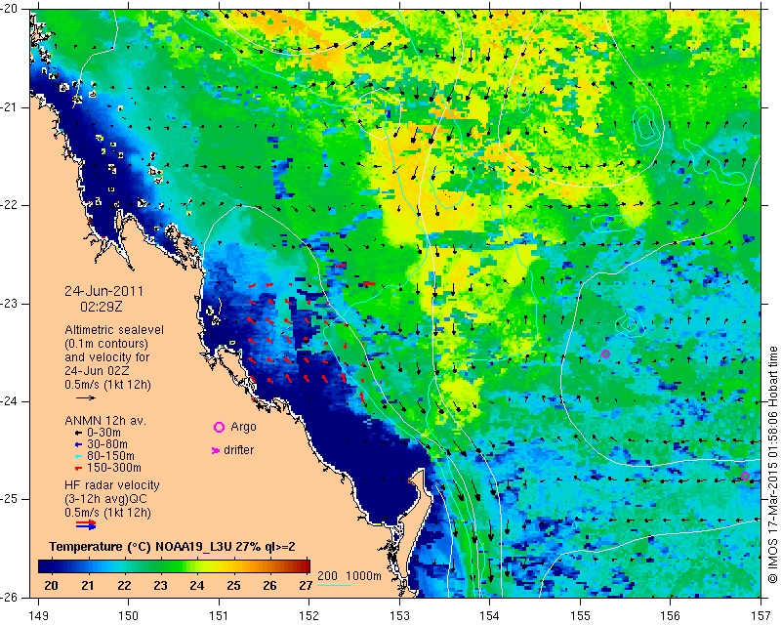Click the '(0.1m contours)' legend text
The height and width of the screenshot is (625, 781).
pyautogui.click(x=106, y=344)
